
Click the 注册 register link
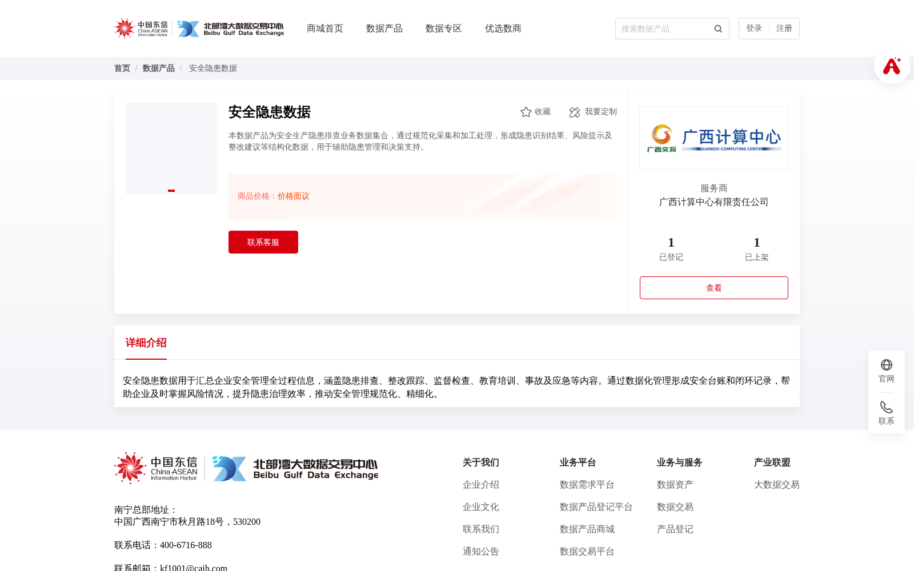click(x=784, y=29)
